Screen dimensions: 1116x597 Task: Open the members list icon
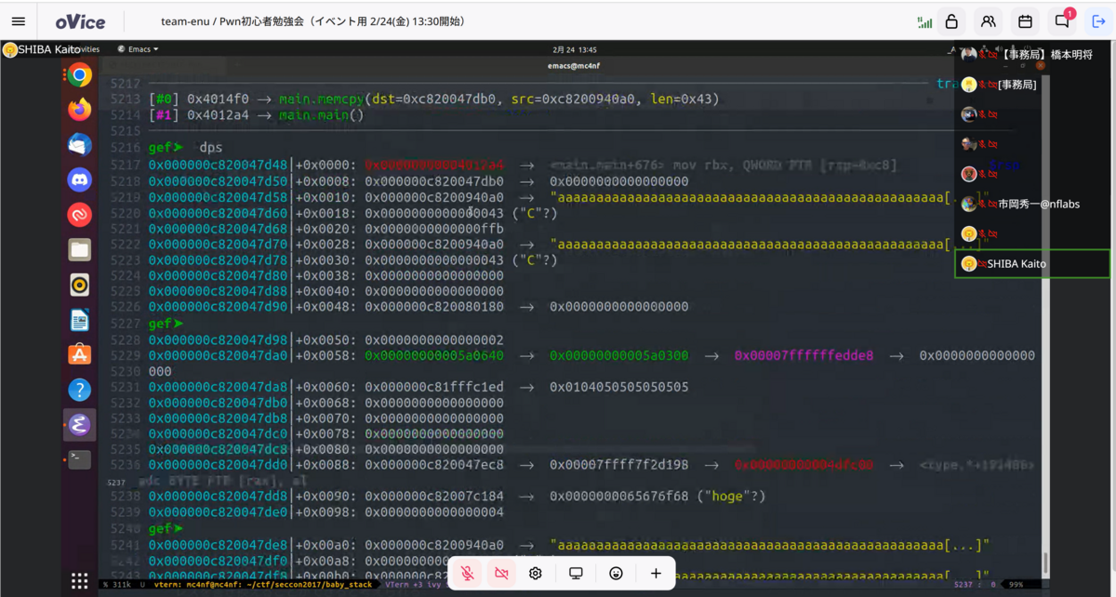pyautogui.click(x=987, y=20)
